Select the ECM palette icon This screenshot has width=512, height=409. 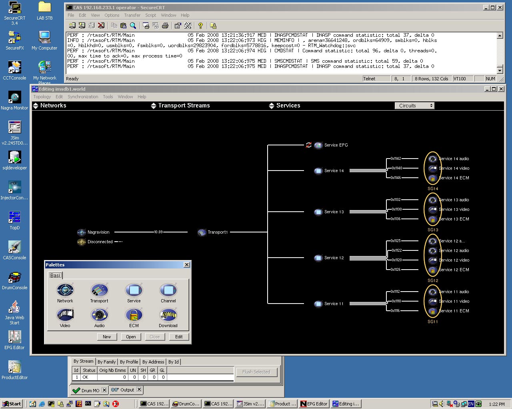[134, 315]
